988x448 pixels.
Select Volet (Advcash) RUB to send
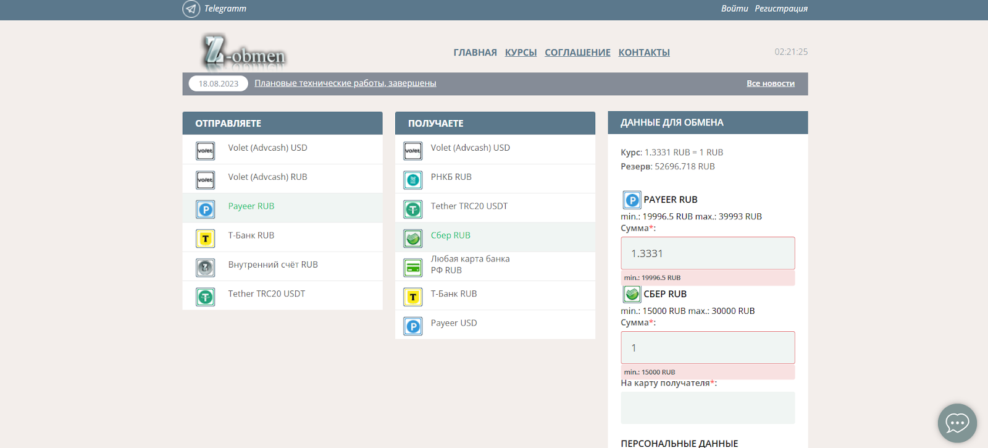pos(282,179)
